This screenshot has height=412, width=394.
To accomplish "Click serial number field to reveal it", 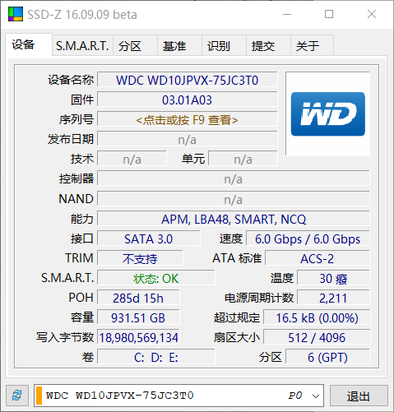I will (x=188, y=119).
